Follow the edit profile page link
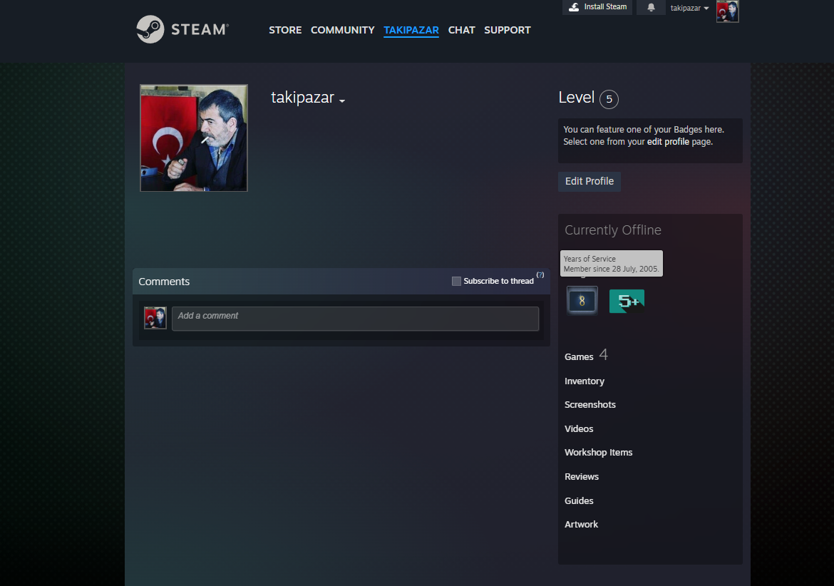The width and height of the screenshot is (834, 586). point(668,142)
